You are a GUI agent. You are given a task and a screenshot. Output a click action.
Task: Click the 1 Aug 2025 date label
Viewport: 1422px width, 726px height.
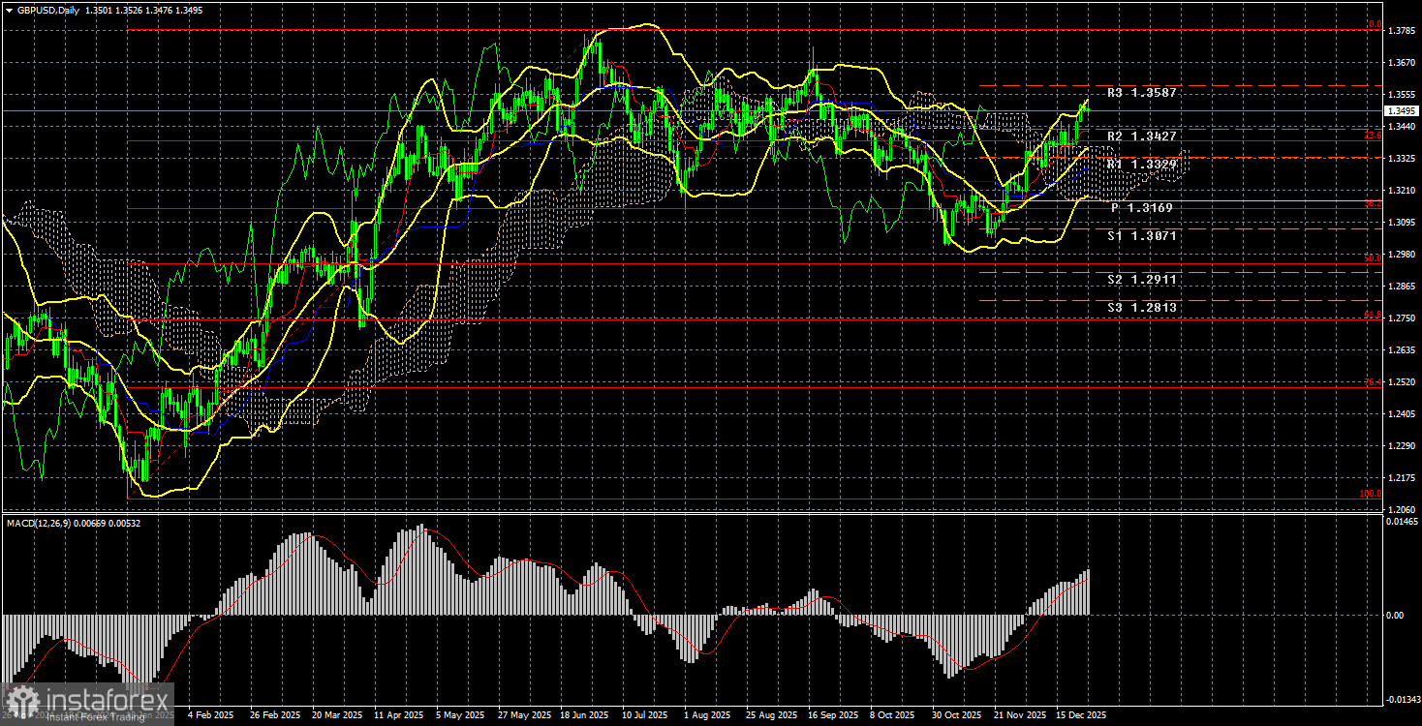click(707, 716)
